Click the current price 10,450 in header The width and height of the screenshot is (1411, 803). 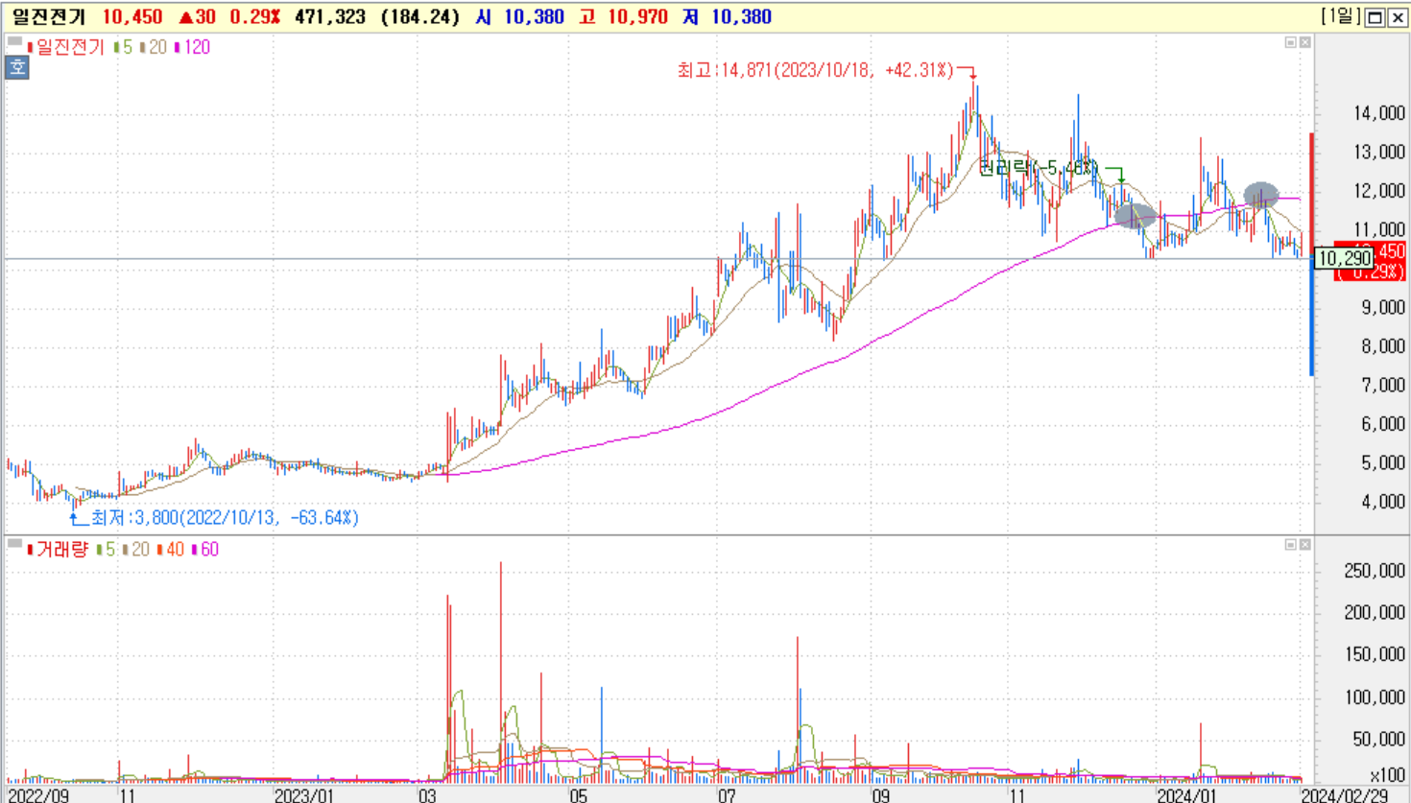pyautogui.click(x=132, y=17)
